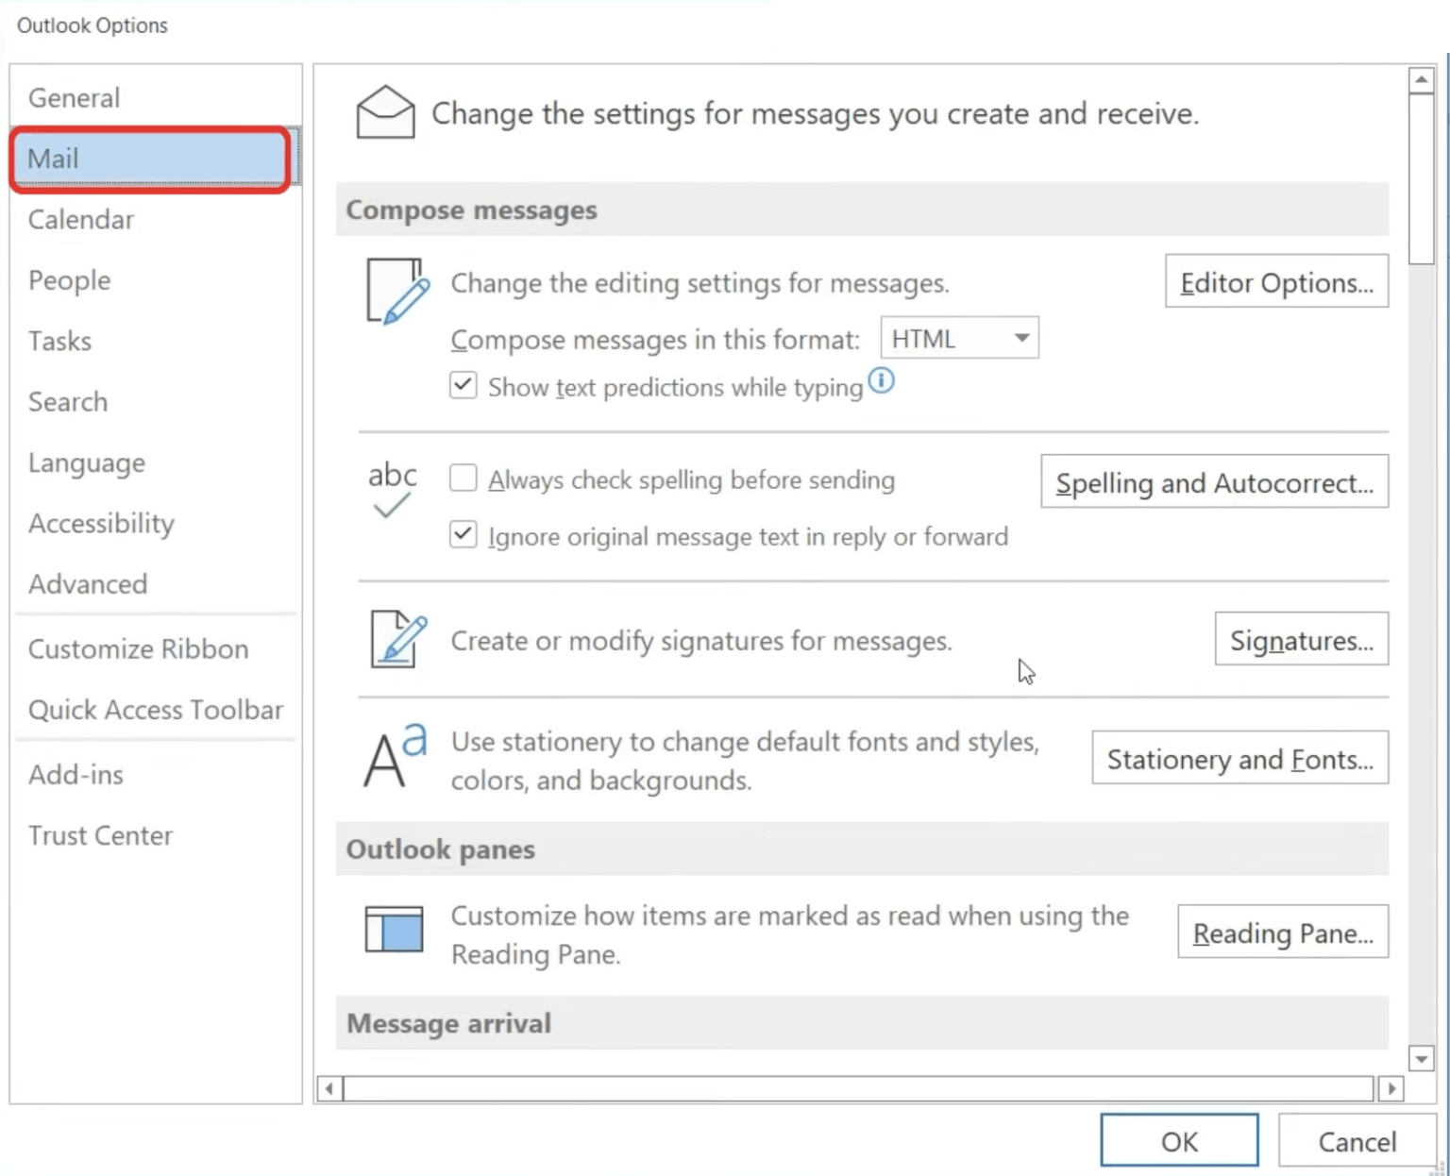
Task: Click the editing settings pencil icon
Action: (394, 291)
